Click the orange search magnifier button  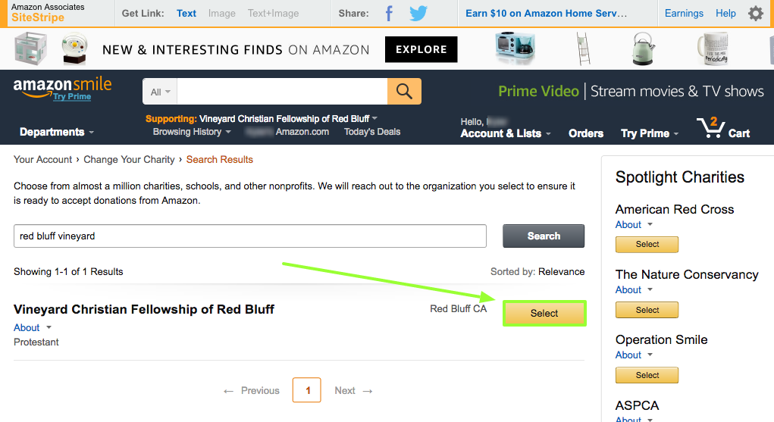coord(404,92)
